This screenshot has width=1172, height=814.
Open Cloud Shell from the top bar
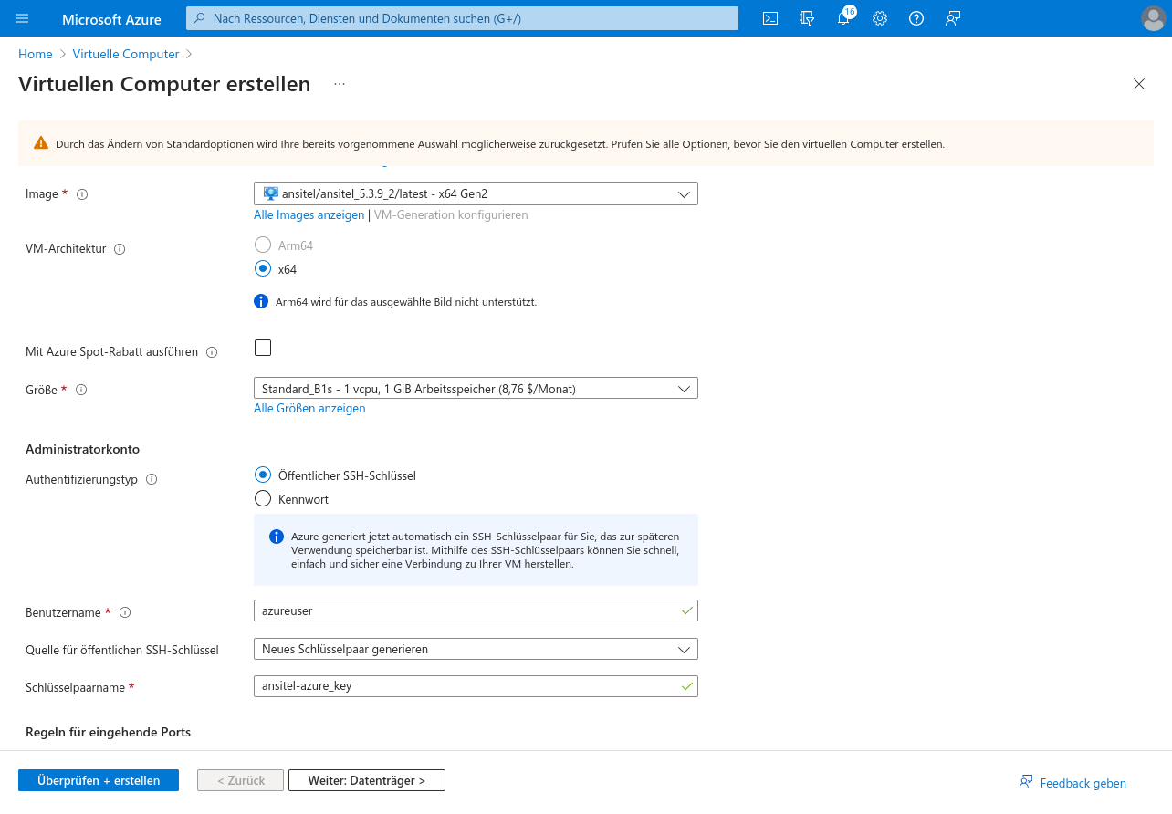pos(770,18)
